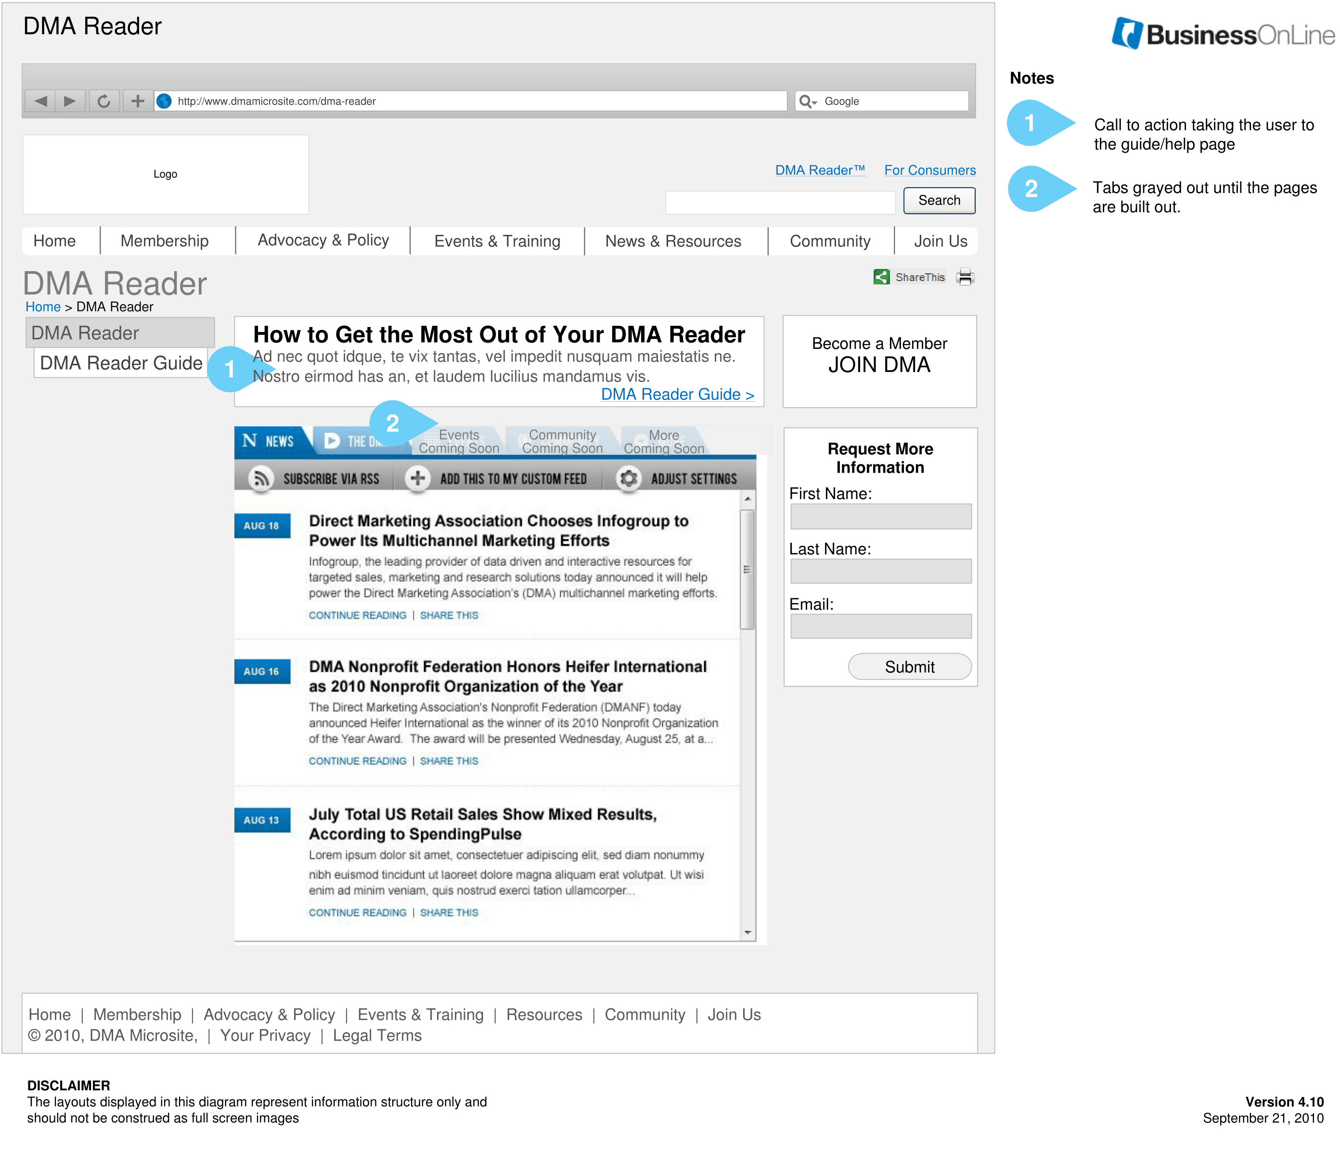Click the news list scrollbar thumb
This screenshot has height=1154, width=1340.
tap(747, 569)
